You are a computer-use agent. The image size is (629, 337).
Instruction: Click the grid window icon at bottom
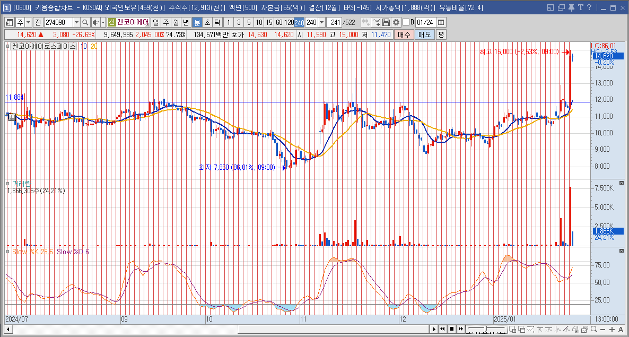(x=512, y=330)
